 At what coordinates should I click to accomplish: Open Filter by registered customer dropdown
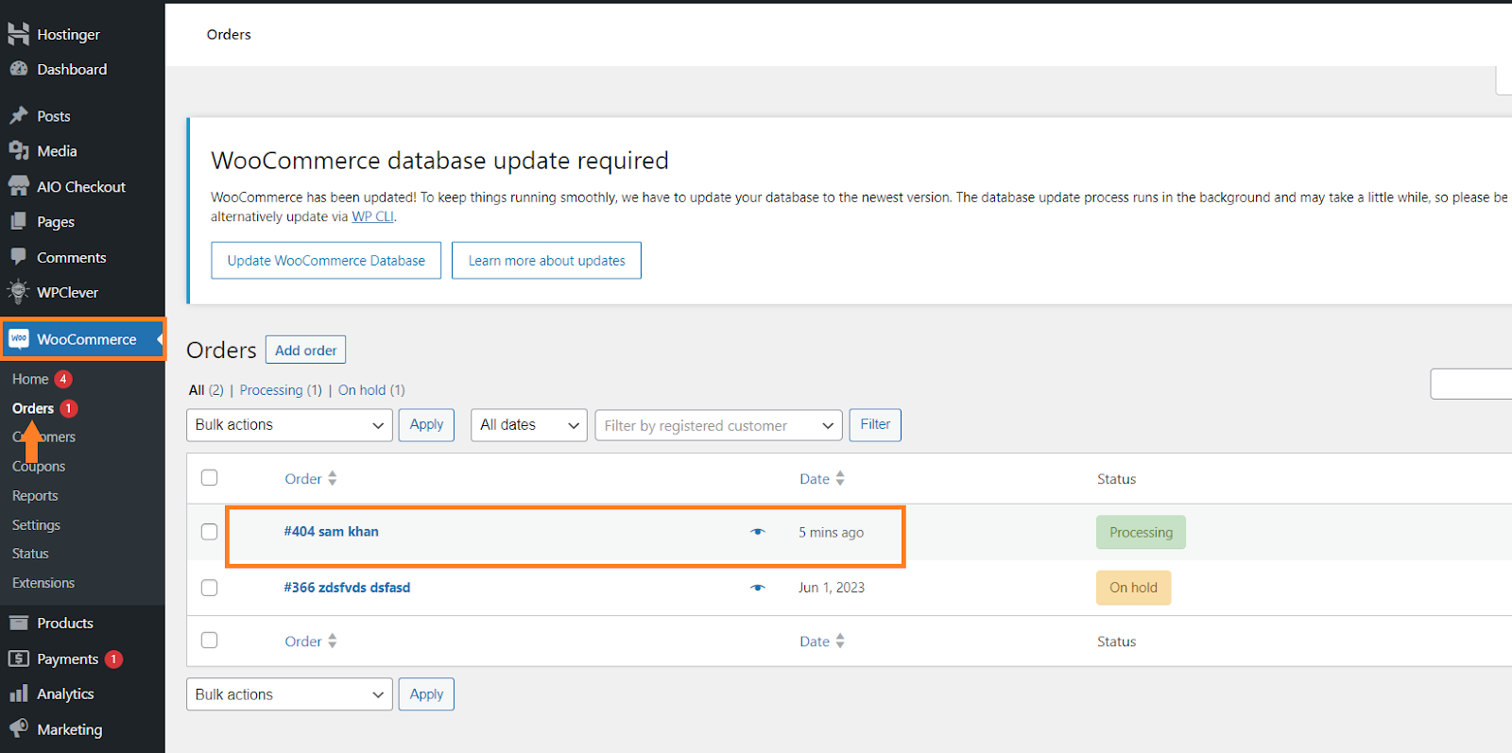point(718,425)
